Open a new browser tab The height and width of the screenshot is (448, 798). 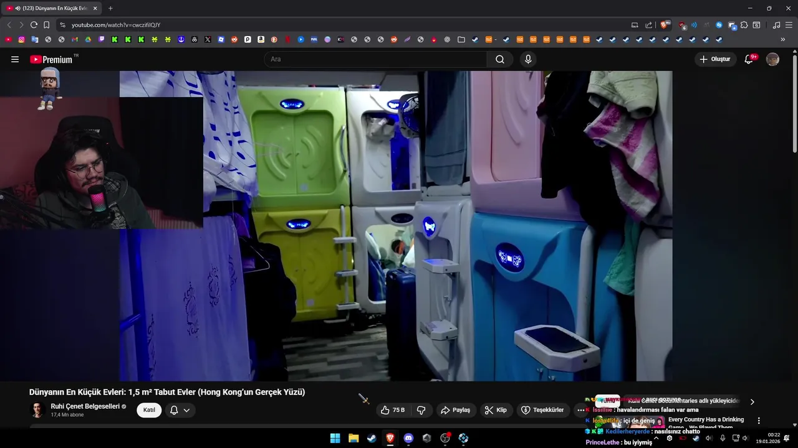pos(110,8)
